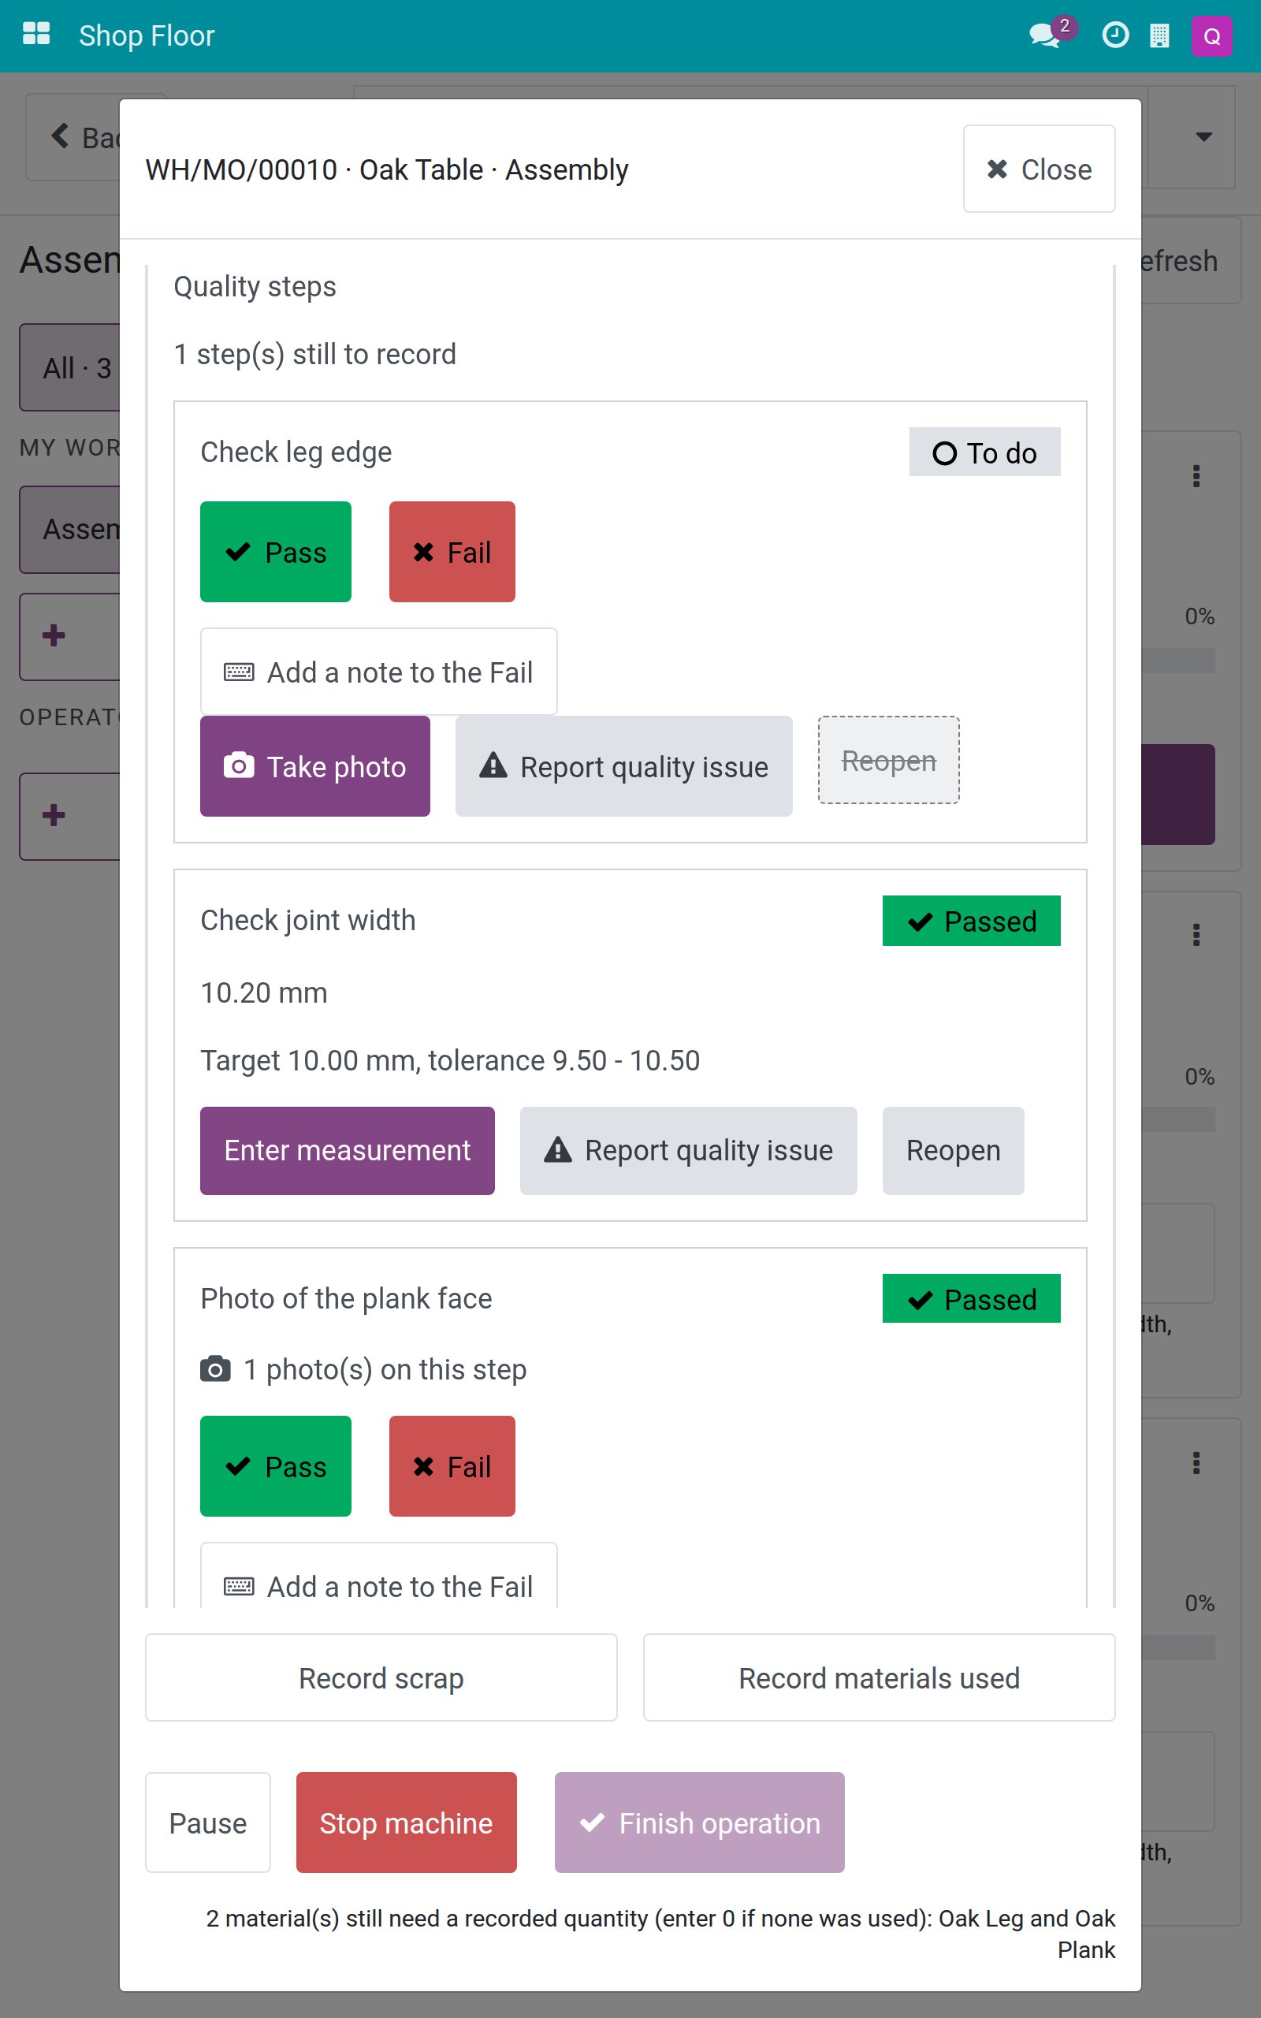Mark Photo of the plank face as Fail

point(451,1465)
